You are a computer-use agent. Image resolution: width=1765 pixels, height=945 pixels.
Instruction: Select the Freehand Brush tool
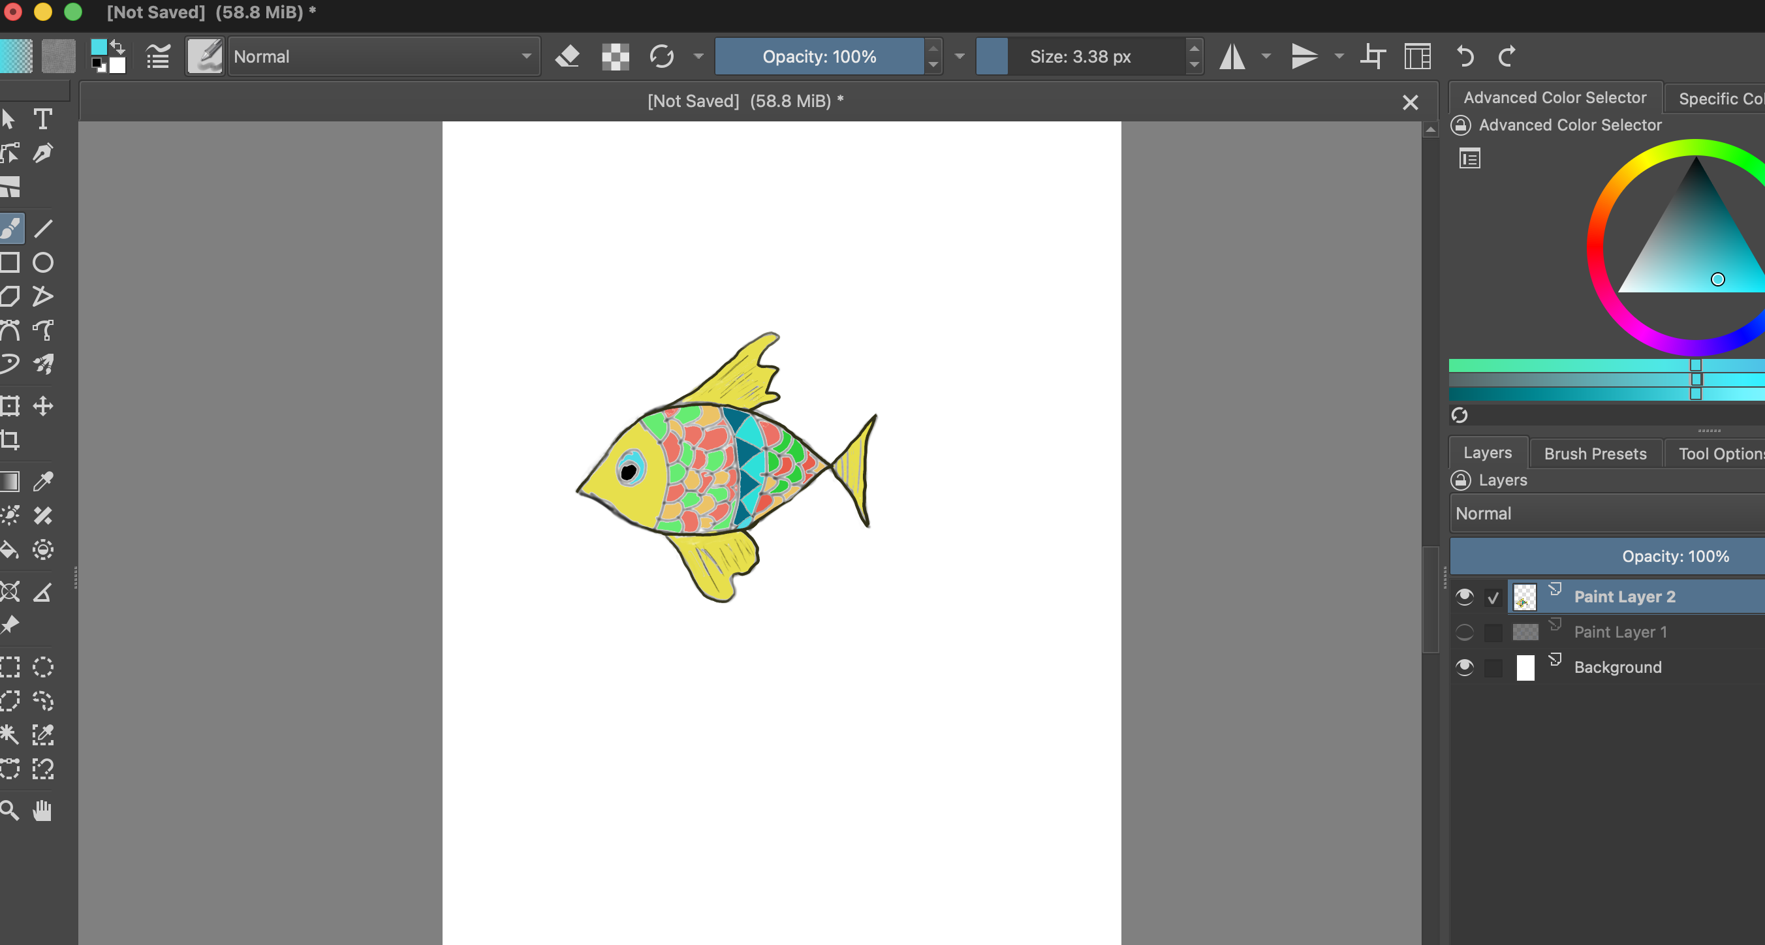coord(10,228)
